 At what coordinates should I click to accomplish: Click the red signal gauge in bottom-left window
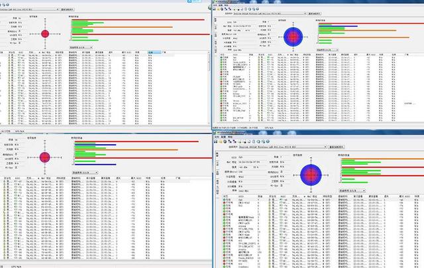tap(45, 157)
